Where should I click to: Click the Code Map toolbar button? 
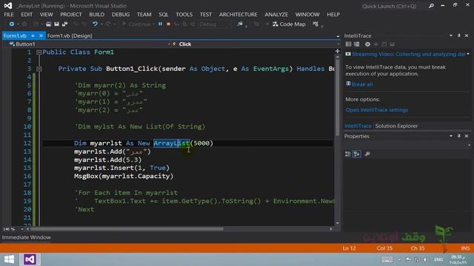(289, 24)
